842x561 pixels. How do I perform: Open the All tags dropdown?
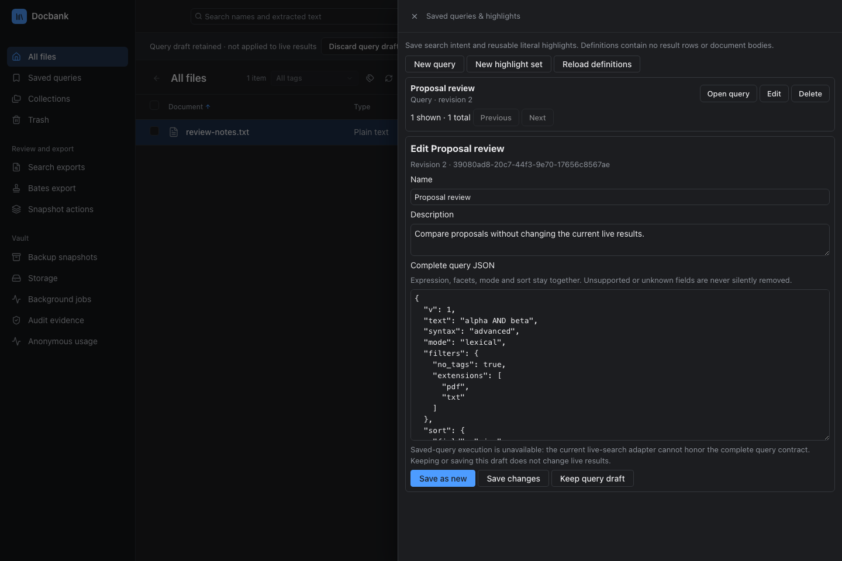(315, 78)
